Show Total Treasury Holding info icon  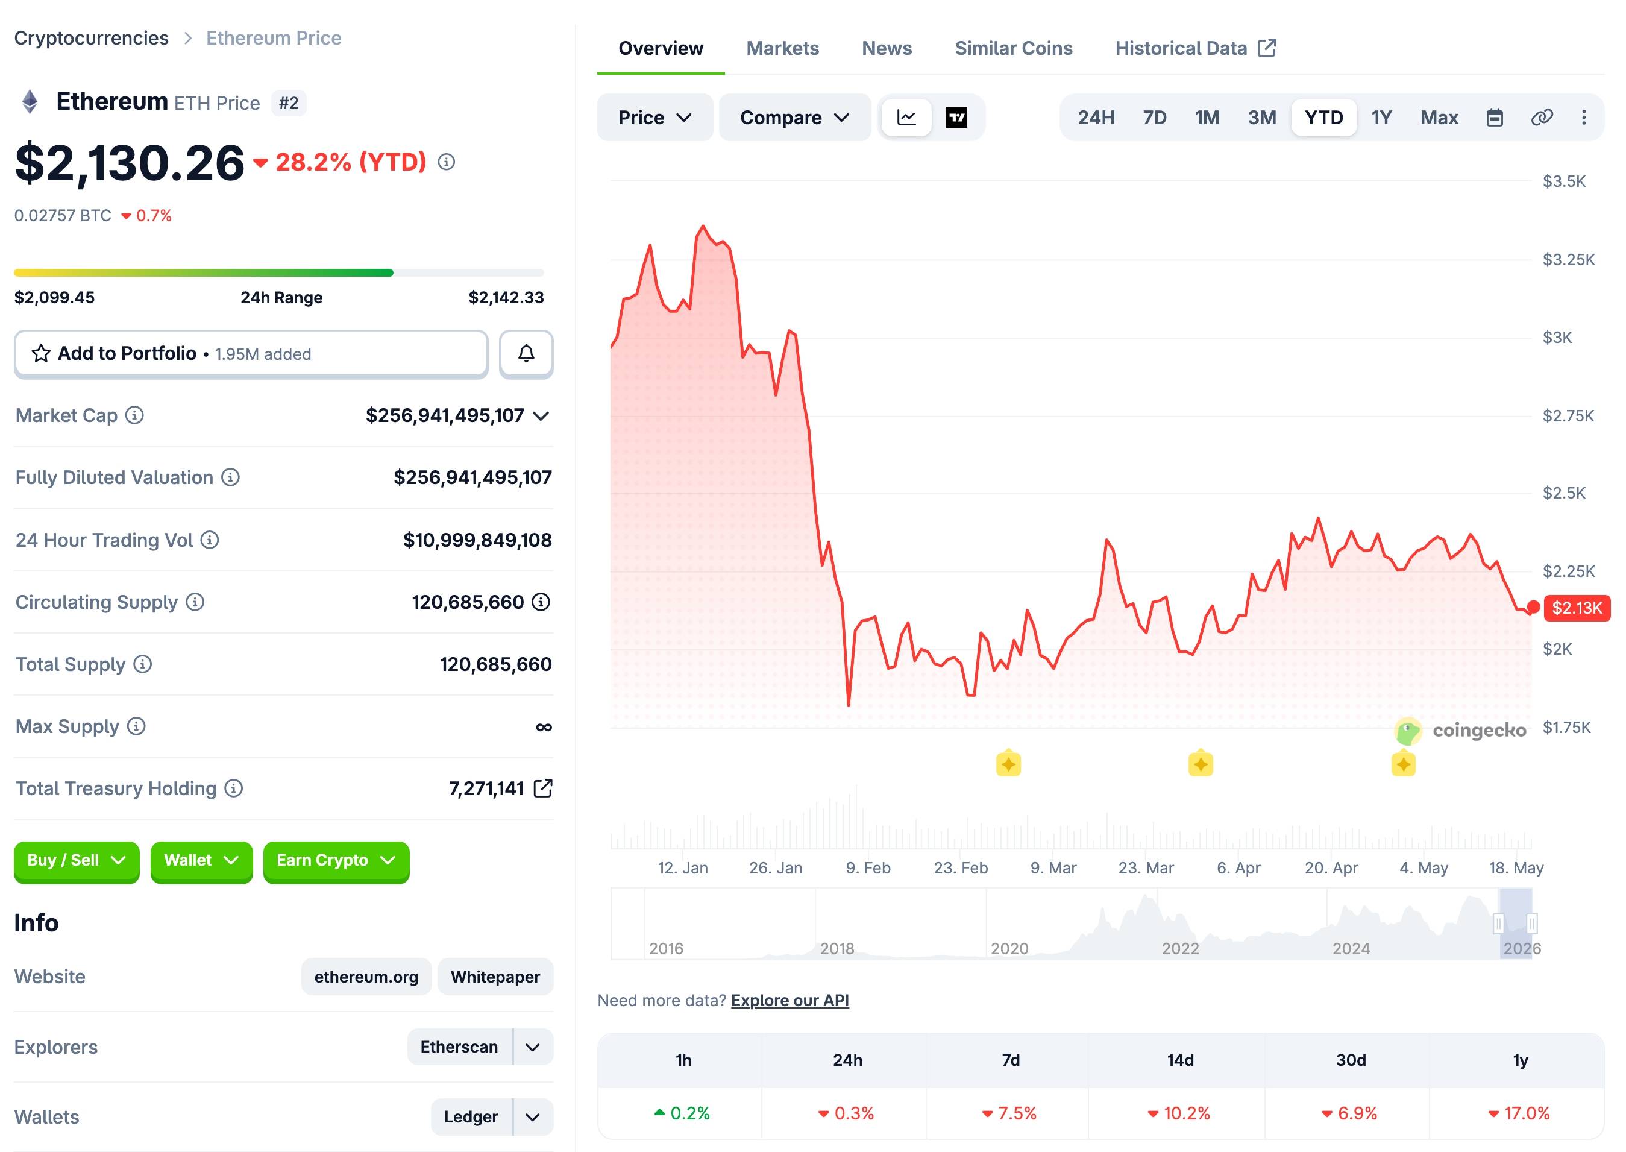(x=234, y=788)
